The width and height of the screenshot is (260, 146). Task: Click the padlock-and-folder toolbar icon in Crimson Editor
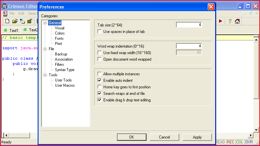pyautogui.click(x=30, y=21)
